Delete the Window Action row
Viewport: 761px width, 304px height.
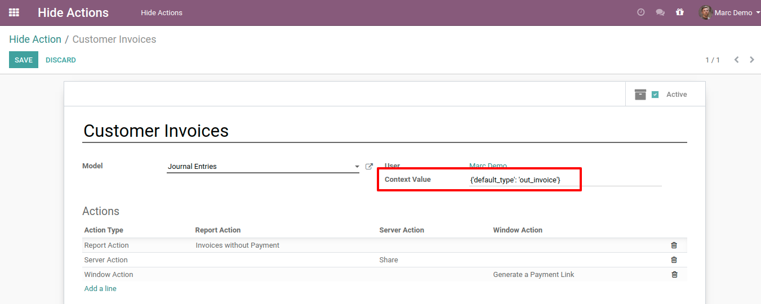coord(674,275)
